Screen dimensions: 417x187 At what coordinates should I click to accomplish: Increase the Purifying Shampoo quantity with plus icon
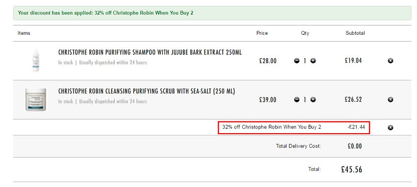point(313,61)
